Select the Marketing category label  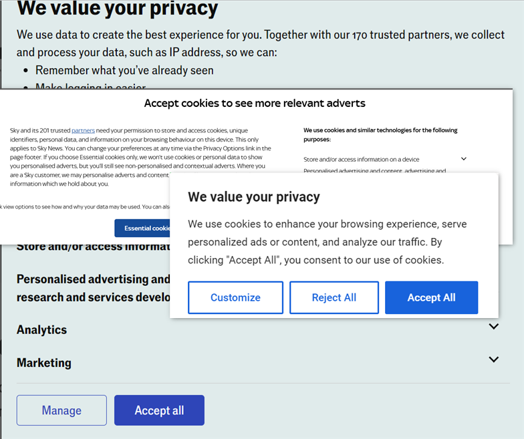pos(43,363)
